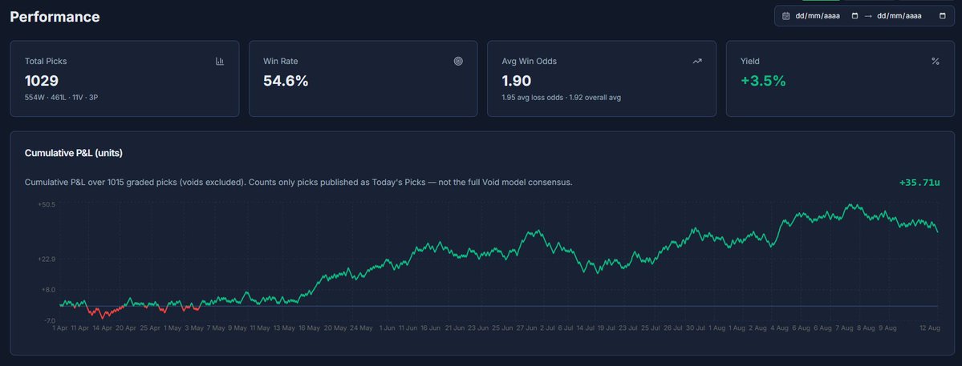Focus the start date dd/mm/aaaa field
The image size is (962, 366).
pyautogui.click(x=818, y=16)
